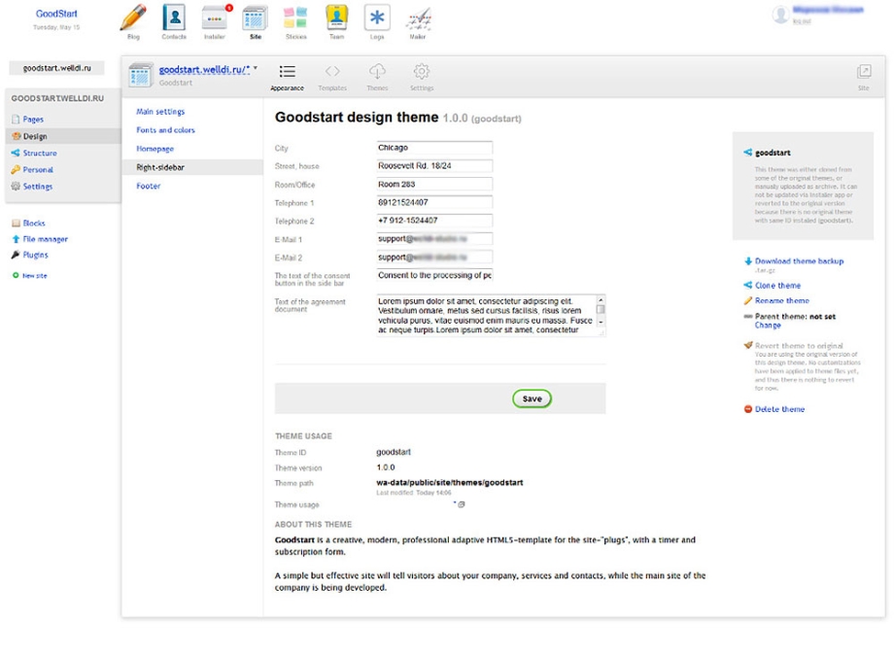Open the Settings tab with gear icon

click(x=421, y=76)
